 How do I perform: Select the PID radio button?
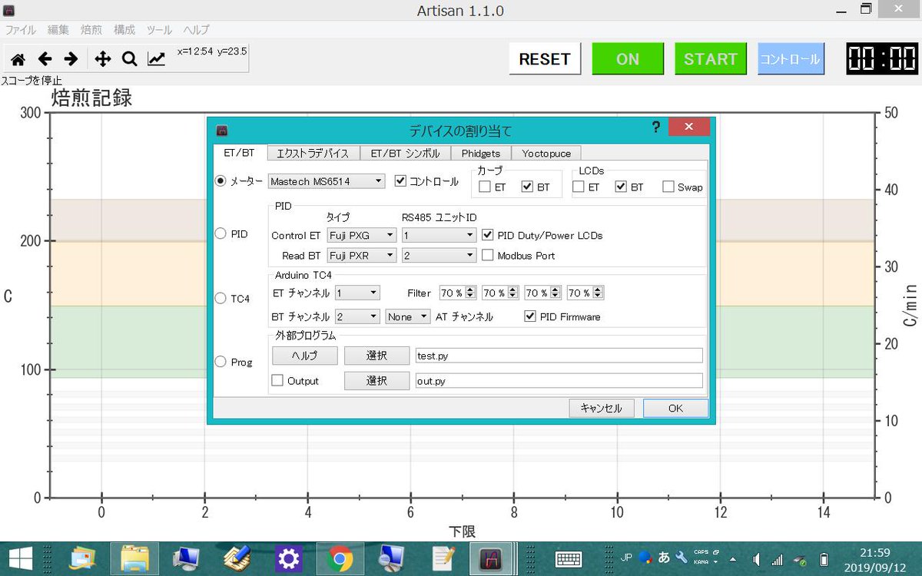pos(221,233)
